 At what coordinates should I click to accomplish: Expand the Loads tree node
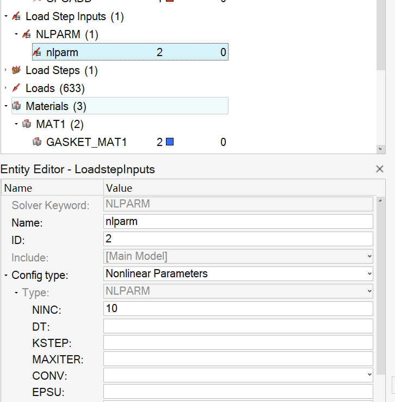click(x=5, y=88)
